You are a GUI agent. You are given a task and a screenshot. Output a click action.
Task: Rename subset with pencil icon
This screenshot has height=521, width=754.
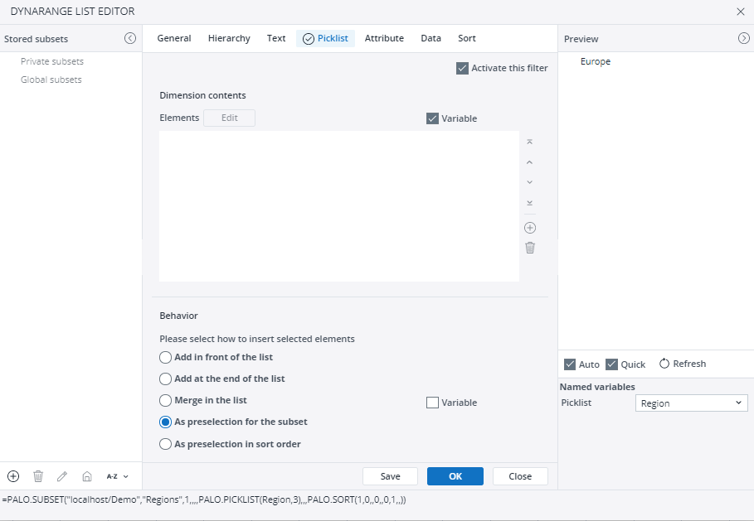click(x=62, y=476)
